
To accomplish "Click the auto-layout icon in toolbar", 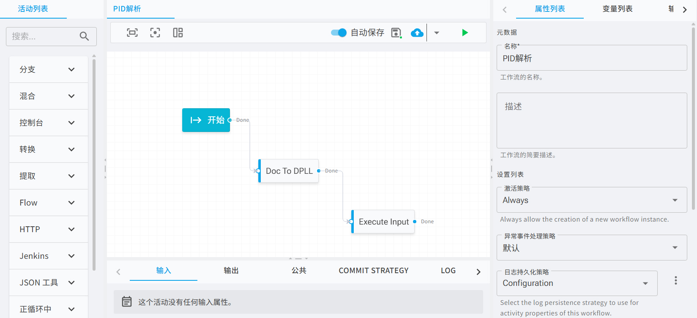I will 178,33.
